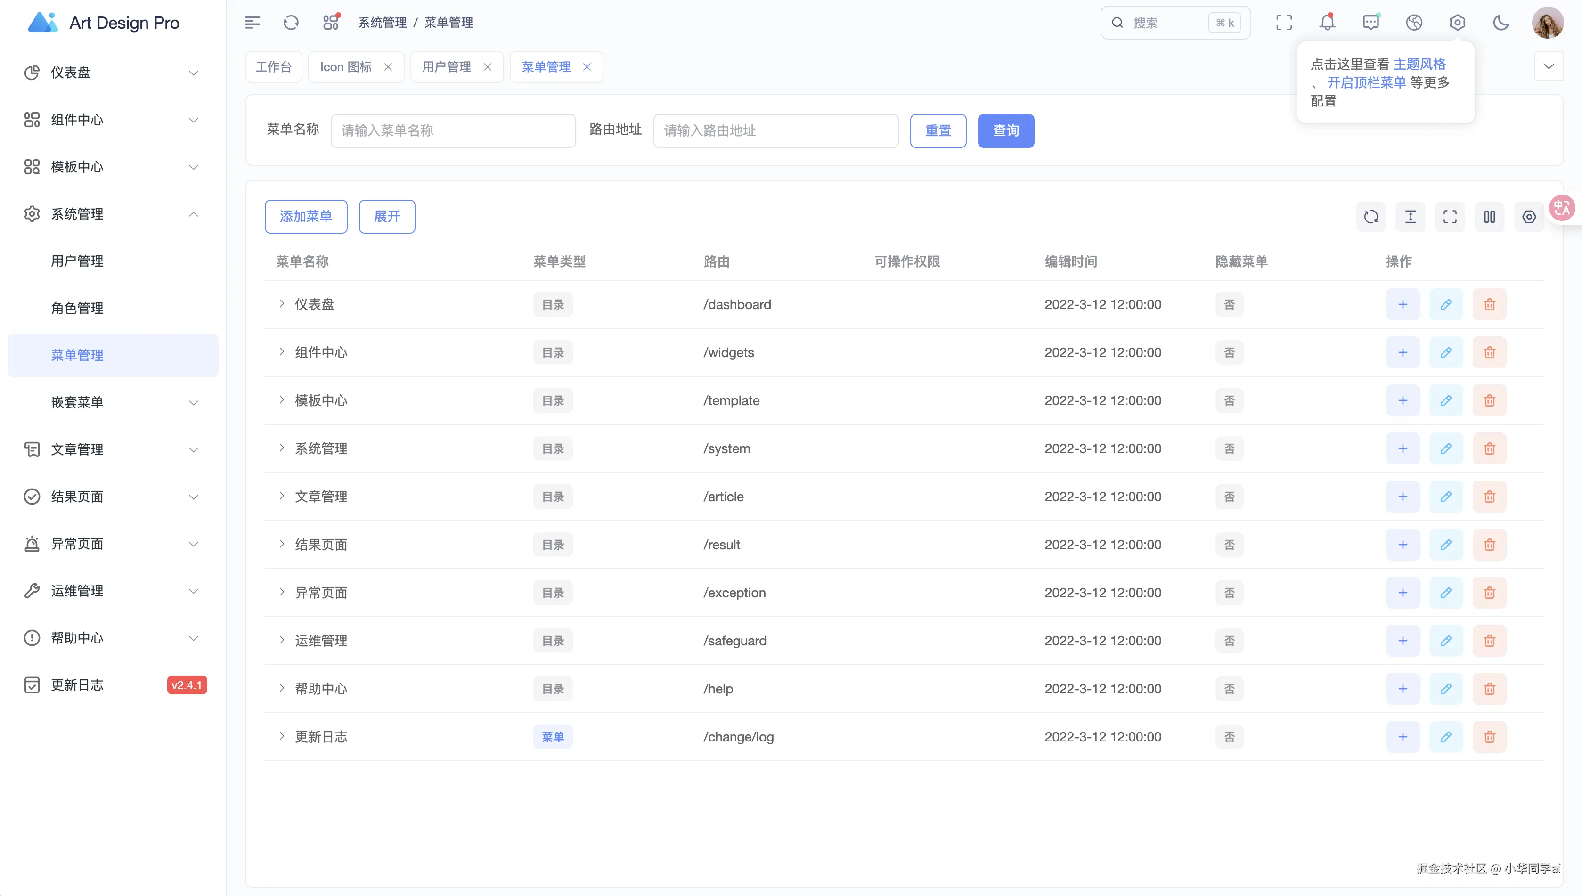
Task: Collapse the sidebar with the menu icon
Action: pyautogui.click(x=253, y=23)
